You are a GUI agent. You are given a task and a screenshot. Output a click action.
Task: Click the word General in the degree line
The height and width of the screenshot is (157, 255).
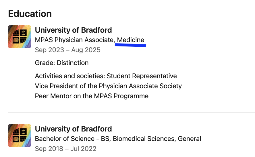[x=190, y=139]
